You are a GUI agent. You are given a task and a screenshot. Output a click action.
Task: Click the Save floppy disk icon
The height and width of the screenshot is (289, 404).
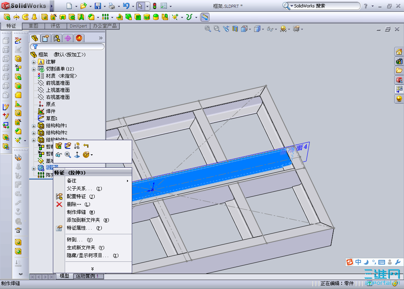[x=98, y=6]
